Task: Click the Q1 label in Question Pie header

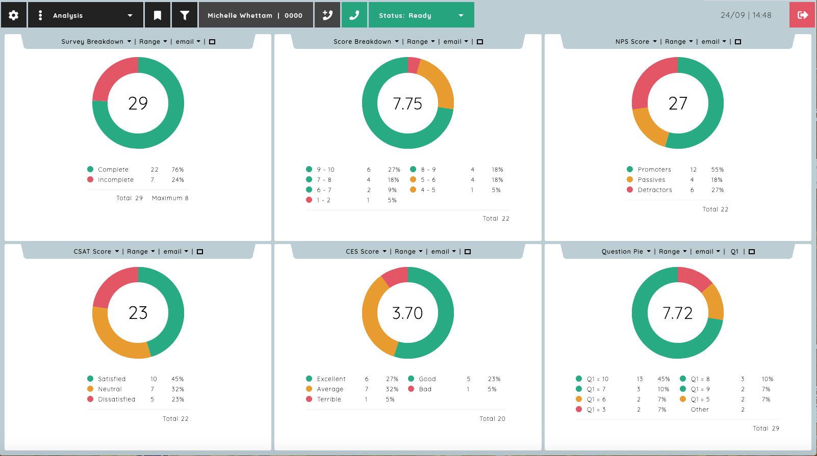Action: (734, 252)
